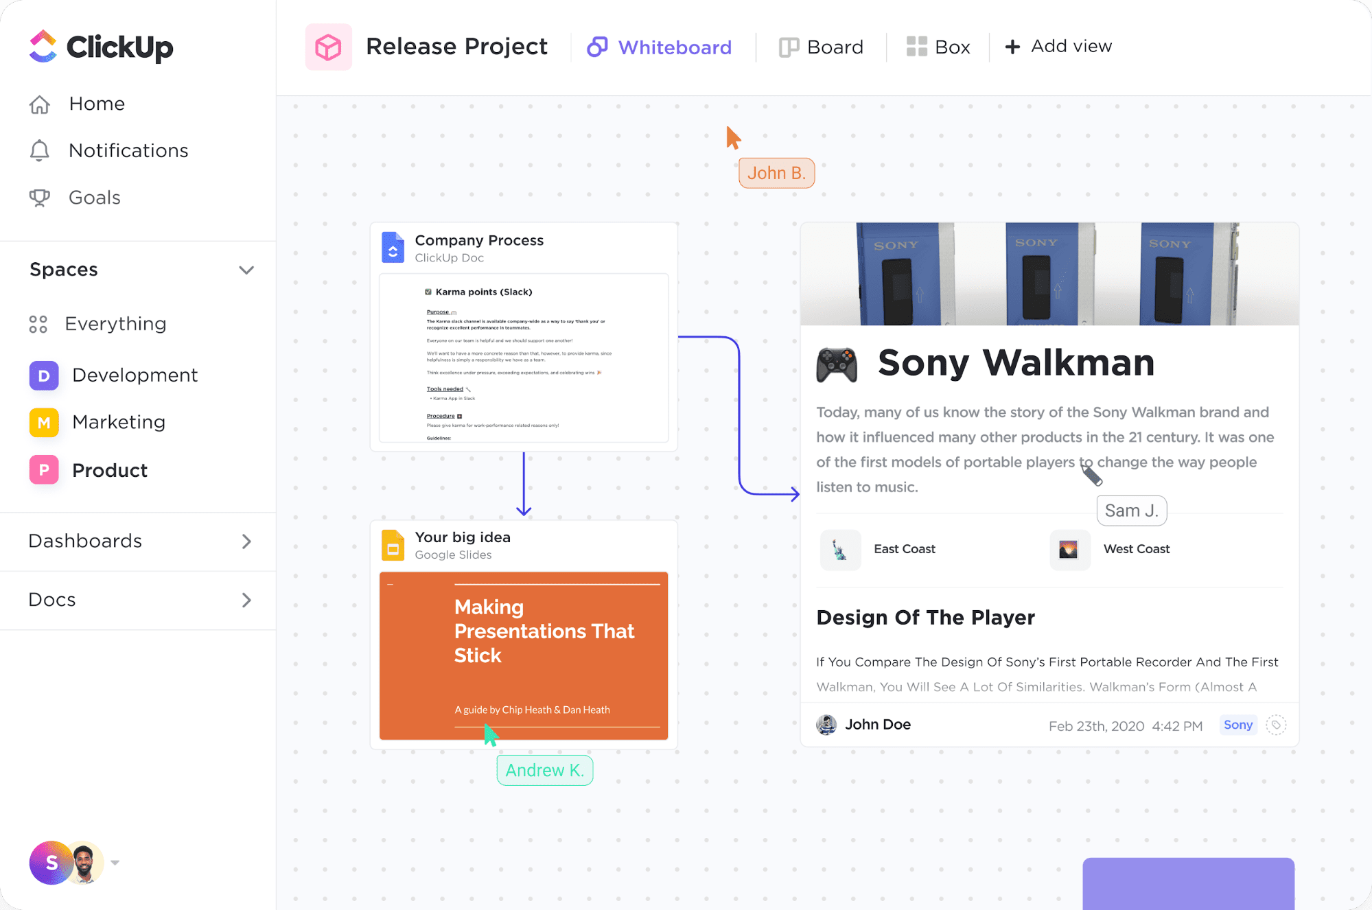
Task: Open the Making Presentations That Stick thumbnail
Action: click(524, 655)
